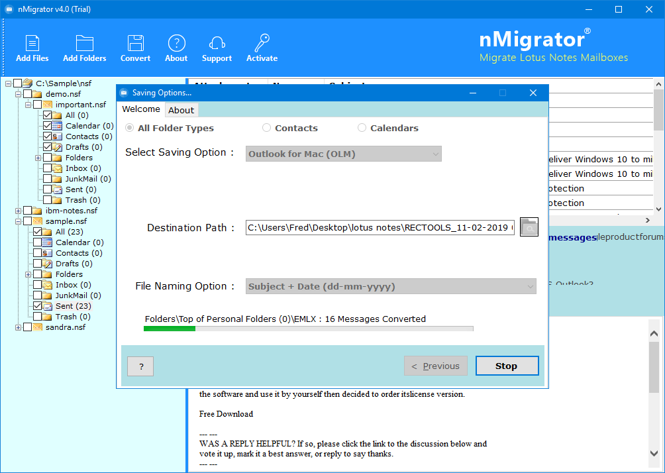
Task: Click the JunkMail folder icon under sample.nsf
Action: tap(48, 295)
